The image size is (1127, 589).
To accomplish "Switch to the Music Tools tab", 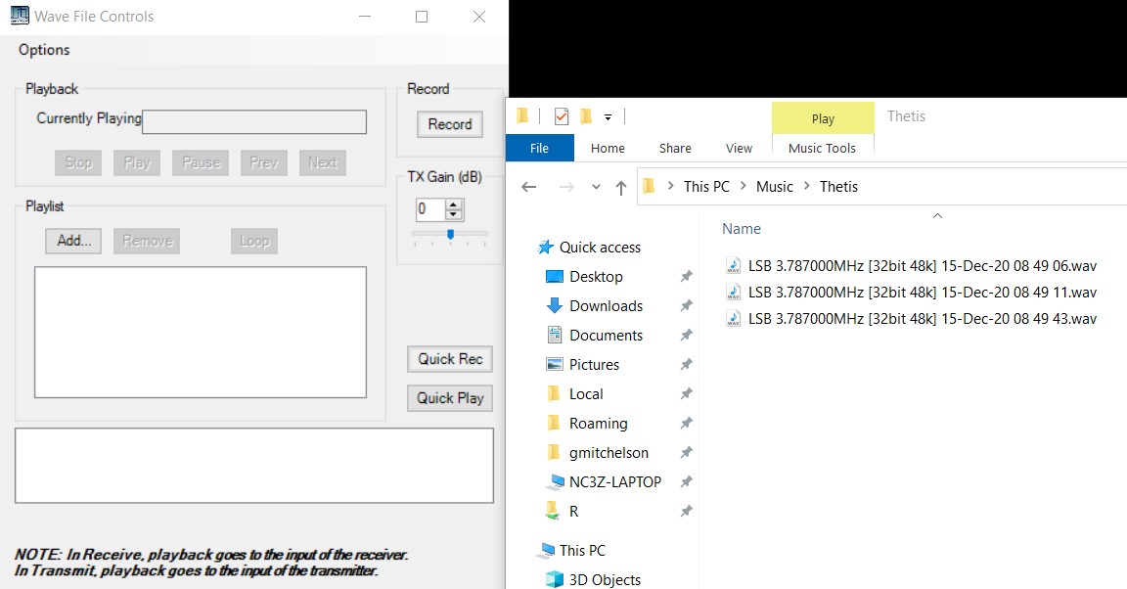I will point(822,148).
